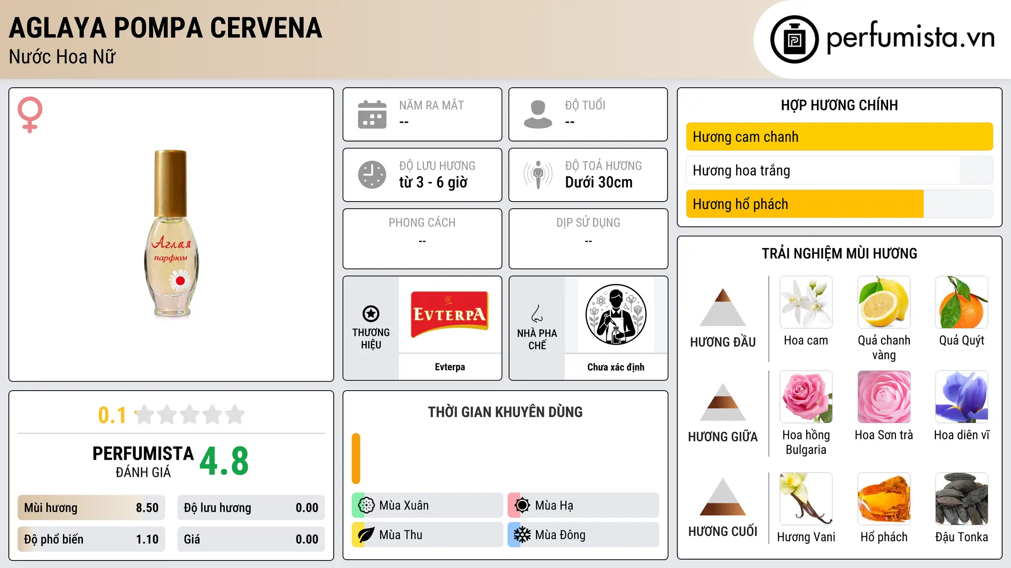This screenshot has height=568, width=1011.
Task: Click the Độ phổ biến 1.10 score
Action: (x=91, y=539)
